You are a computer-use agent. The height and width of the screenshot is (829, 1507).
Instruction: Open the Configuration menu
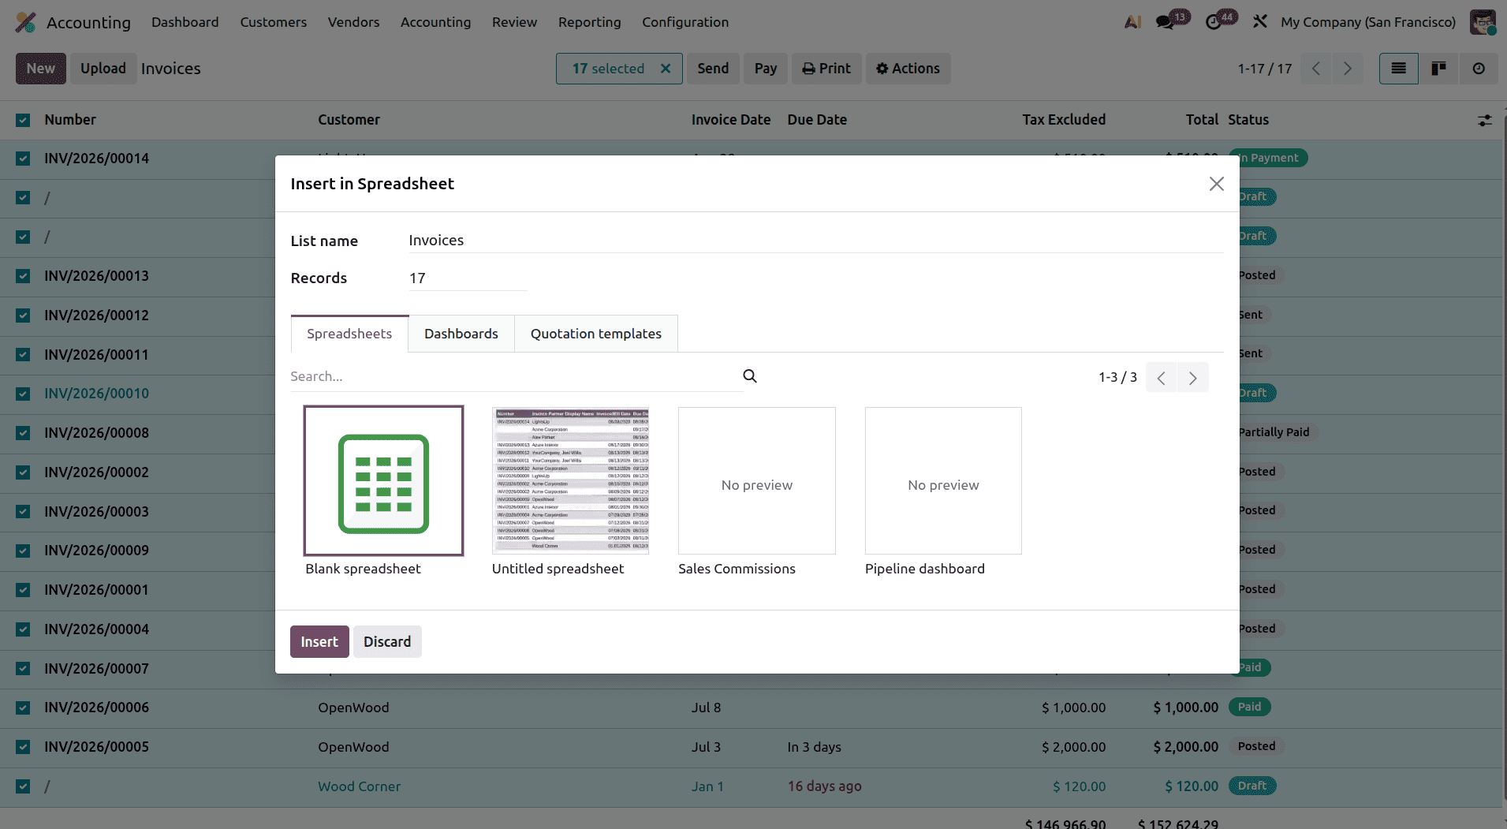[x=685, y=22]
